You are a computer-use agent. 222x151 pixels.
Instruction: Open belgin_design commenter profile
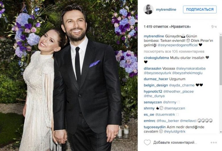pyautogui.click(x=156, y=85)
